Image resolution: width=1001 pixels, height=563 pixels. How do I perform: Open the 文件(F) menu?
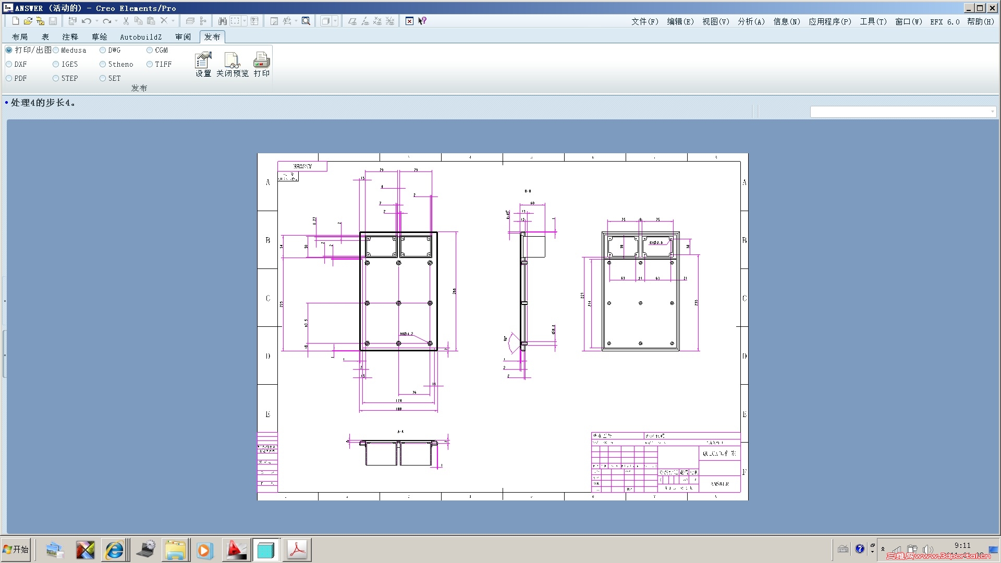point(644,21)
